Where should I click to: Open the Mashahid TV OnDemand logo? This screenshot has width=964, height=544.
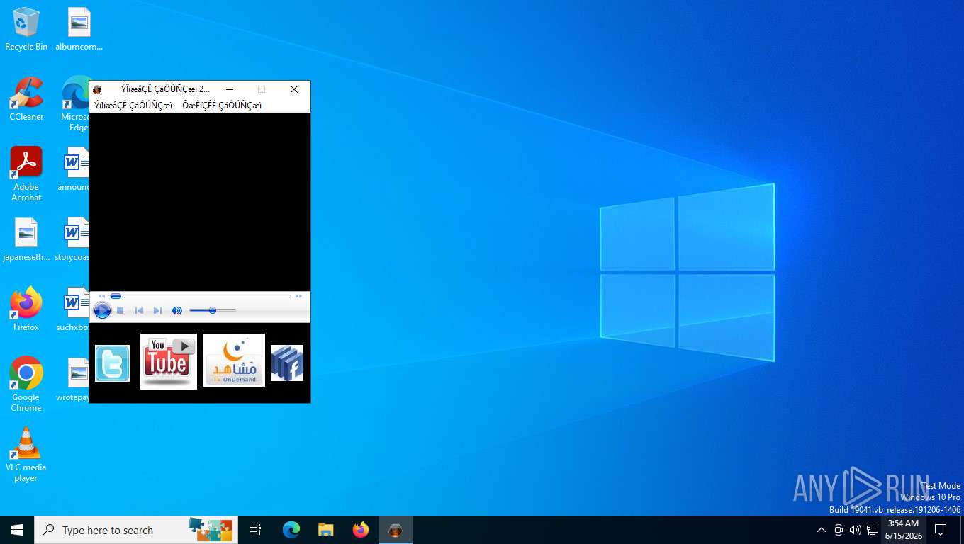click(233, 361)
